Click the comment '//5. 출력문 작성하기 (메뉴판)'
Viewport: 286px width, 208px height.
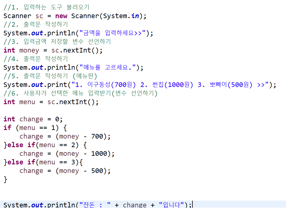tap(50, 76)
